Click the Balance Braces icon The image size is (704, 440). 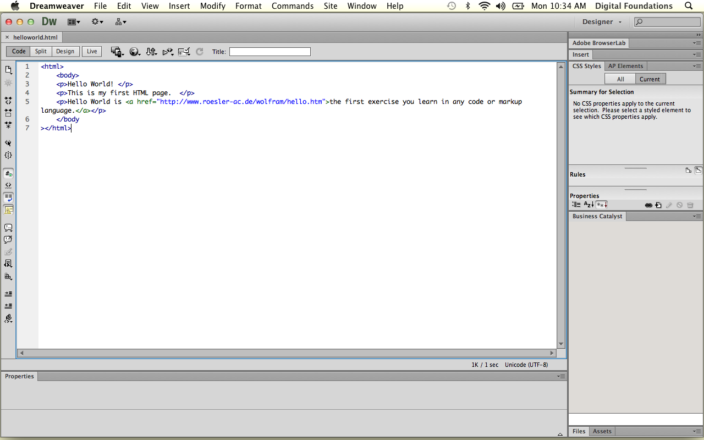(8, 156)
